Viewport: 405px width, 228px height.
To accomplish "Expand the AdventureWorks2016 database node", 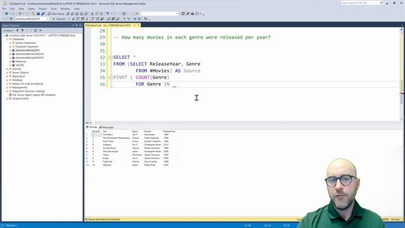I will (x=10, y=51).
